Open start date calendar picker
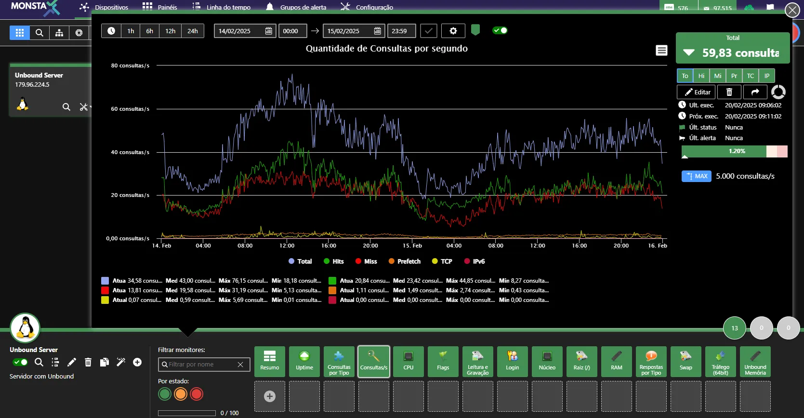Screen dimensions: 804x418 click(269, 31)
